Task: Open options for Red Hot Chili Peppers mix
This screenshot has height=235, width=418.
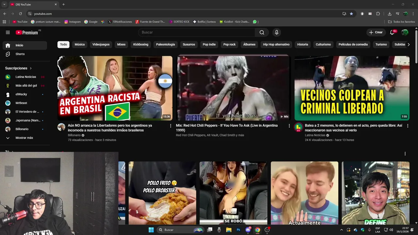Action: click(289, 126)
